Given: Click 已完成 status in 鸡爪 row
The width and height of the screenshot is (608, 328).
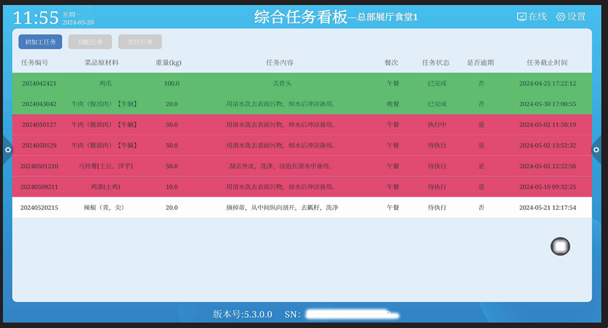Looking at the screenshot, I should [x=437, y=83].
